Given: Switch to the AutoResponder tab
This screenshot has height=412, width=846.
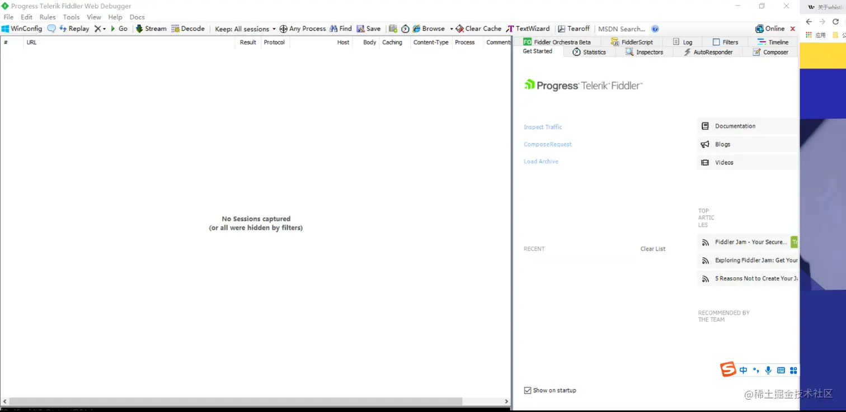Looking at the screenshot, I should point(708,52).
